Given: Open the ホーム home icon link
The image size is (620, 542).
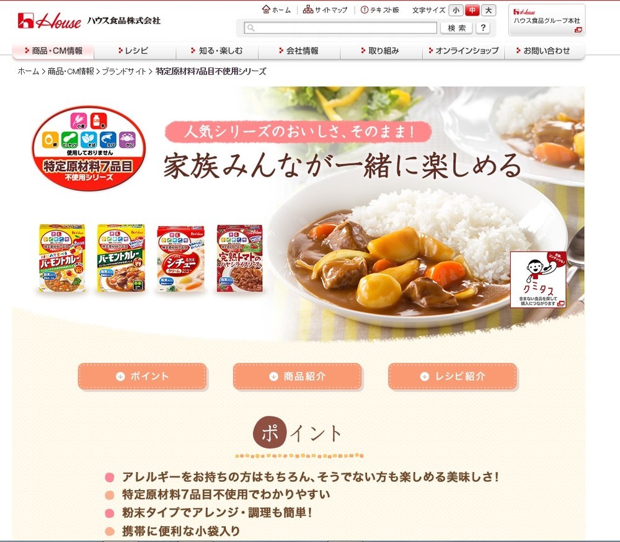Looking at the screenshot, I should pyautogui.click(x=277, y=10).
